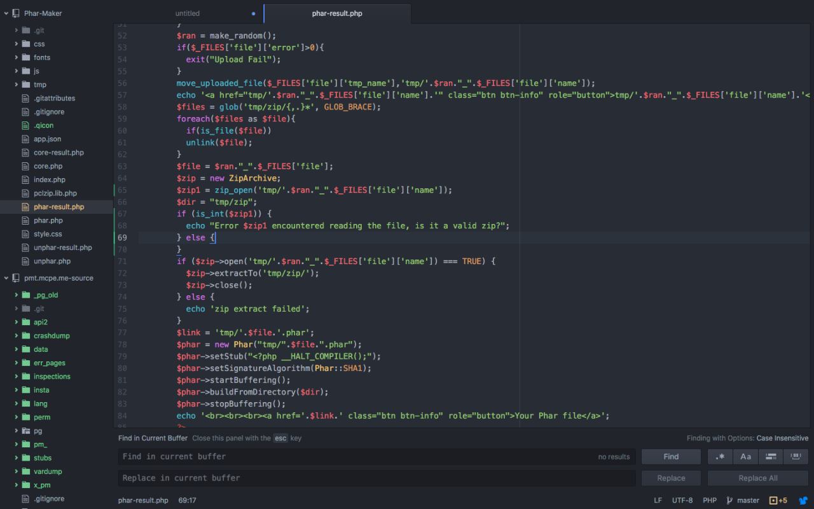
Task: Click the Find button
Action: [x=671, y=456]
